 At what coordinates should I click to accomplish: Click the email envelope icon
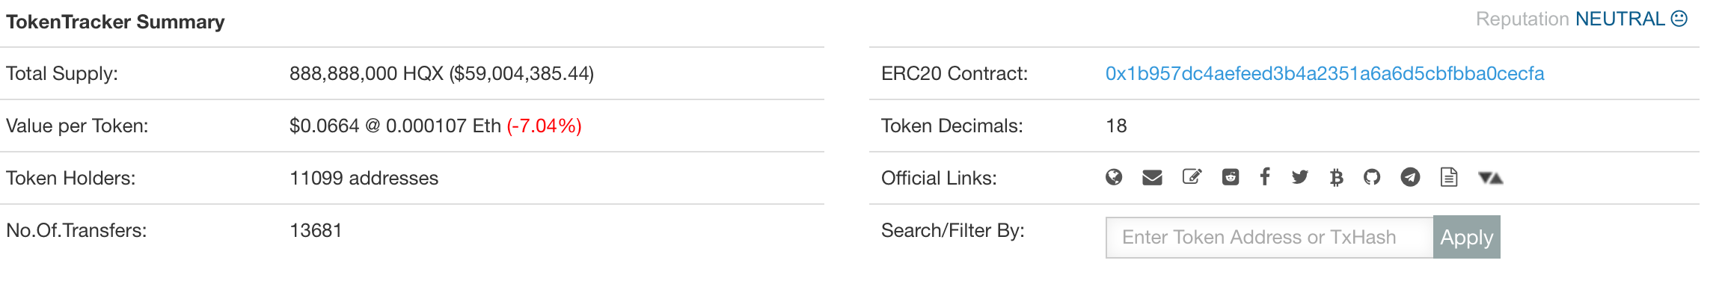pyautogui.click(x=1152, y=177)
